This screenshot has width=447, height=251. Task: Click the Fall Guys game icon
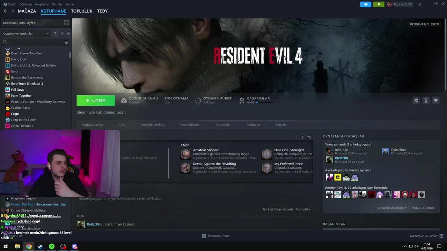click(x=8, y=90)
